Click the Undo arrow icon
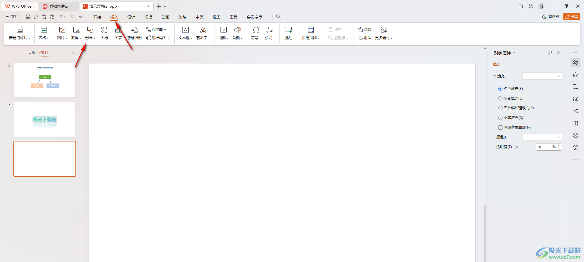 click(x=60, y=17)
